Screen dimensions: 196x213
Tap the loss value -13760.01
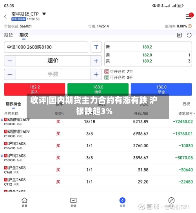pyautogui.click(x=183, y=134)
